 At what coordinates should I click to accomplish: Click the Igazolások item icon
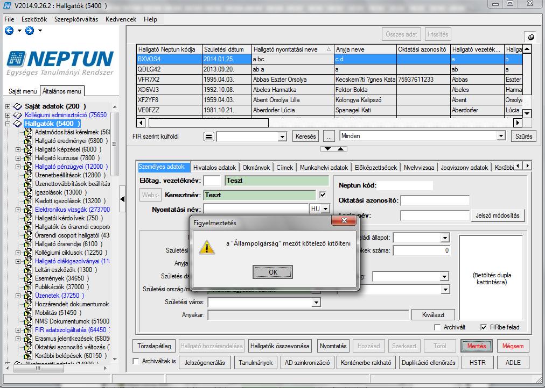tap(28, 192)
